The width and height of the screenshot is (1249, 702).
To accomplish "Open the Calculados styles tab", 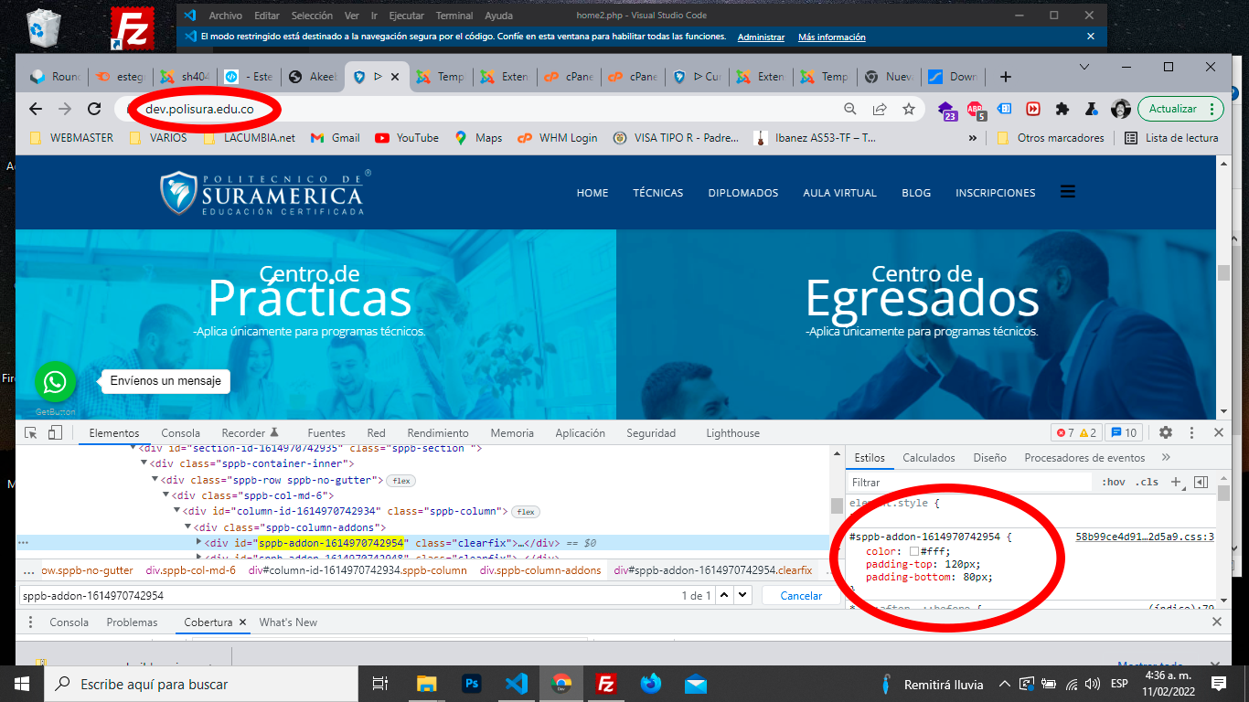I will [x=928, y=458].
